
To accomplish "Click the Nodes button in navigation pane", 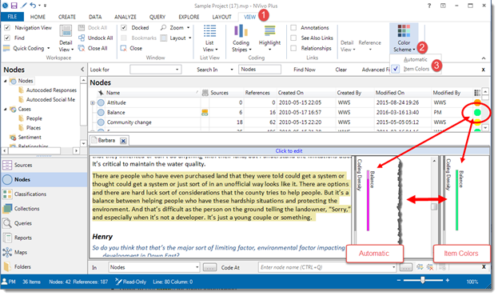I will point(44,180).
